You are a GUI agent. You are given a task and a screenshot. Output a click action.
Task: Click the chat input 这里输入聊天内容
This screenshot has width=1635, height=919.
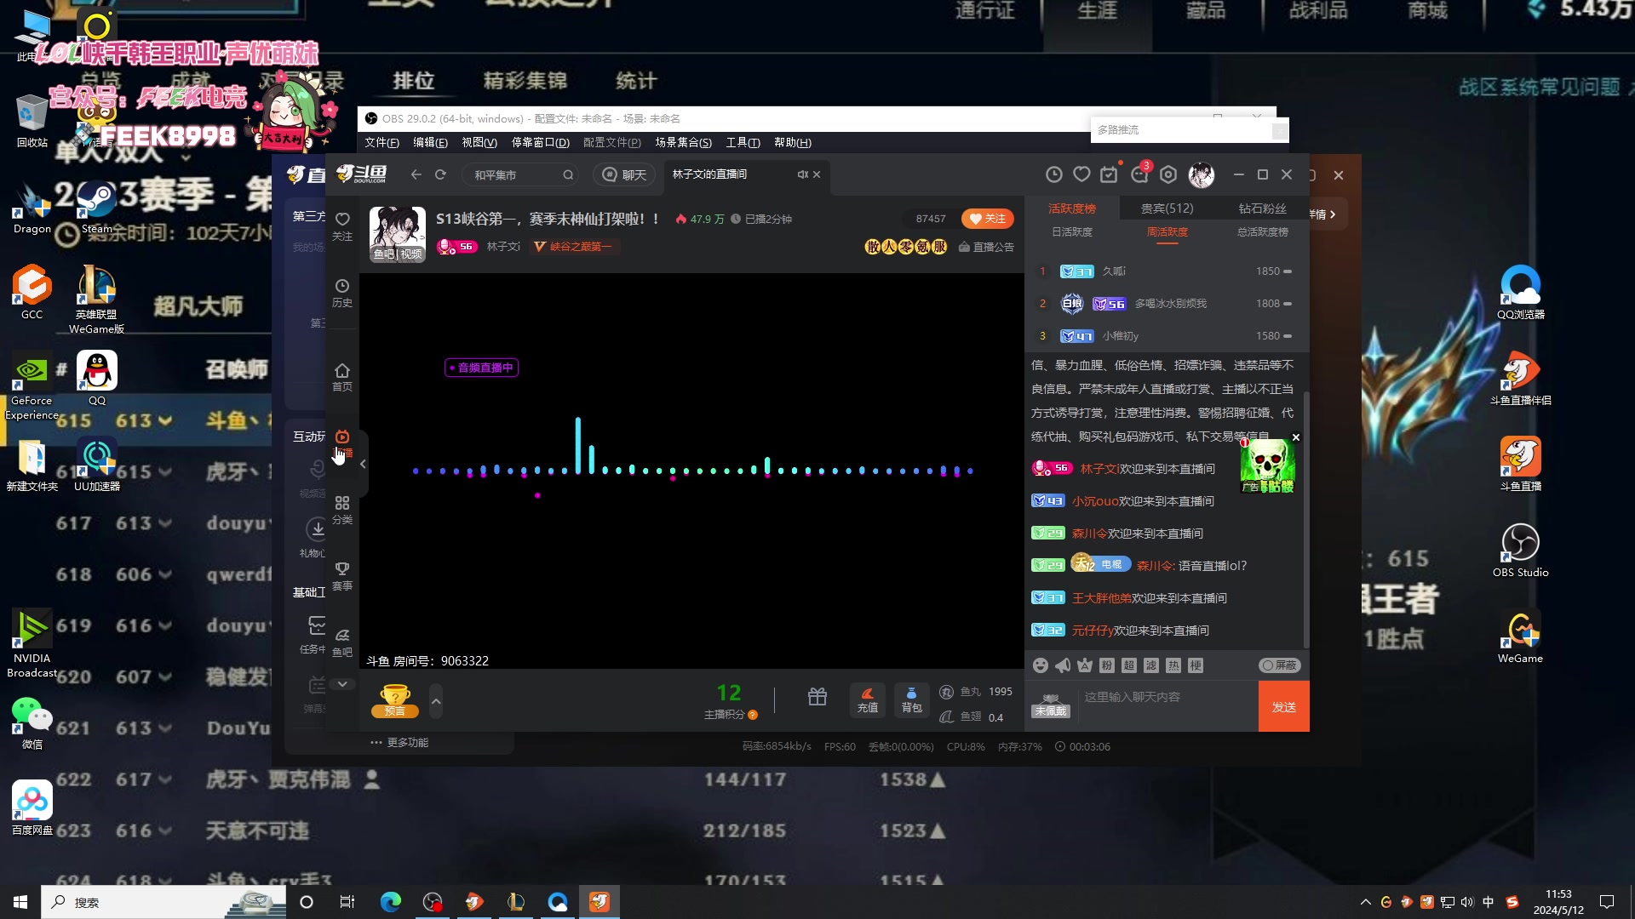[x=1167, y=706]
